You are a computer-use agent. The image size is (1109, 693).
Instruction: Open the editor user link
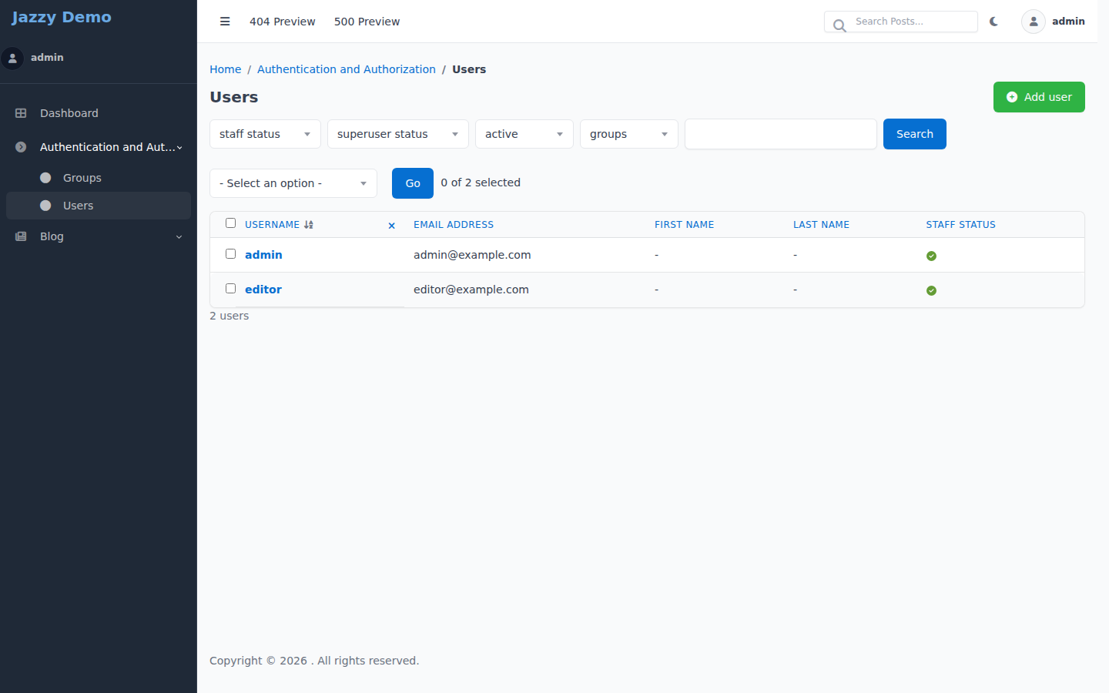point(263,290)
